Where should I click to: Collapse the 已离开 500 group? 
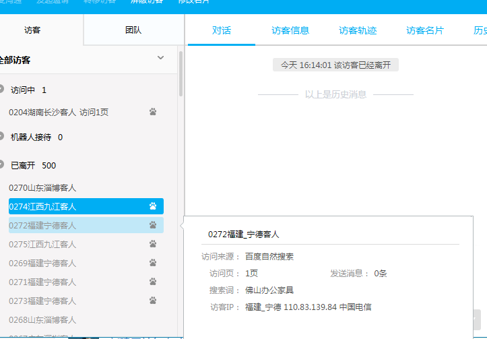pyautogui.click(x=1, y=164)
